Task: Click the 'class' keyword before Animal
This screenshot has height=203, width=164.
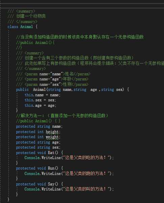Action: click(x=13, y=27)
